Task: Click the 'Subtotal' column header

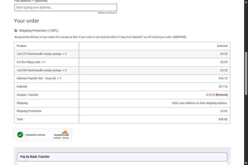Action: 222,46
